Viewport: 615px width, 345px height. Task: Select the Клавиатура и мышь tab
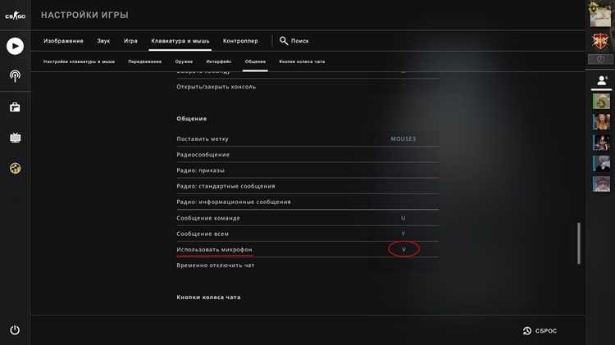click(x=180, y=41)
